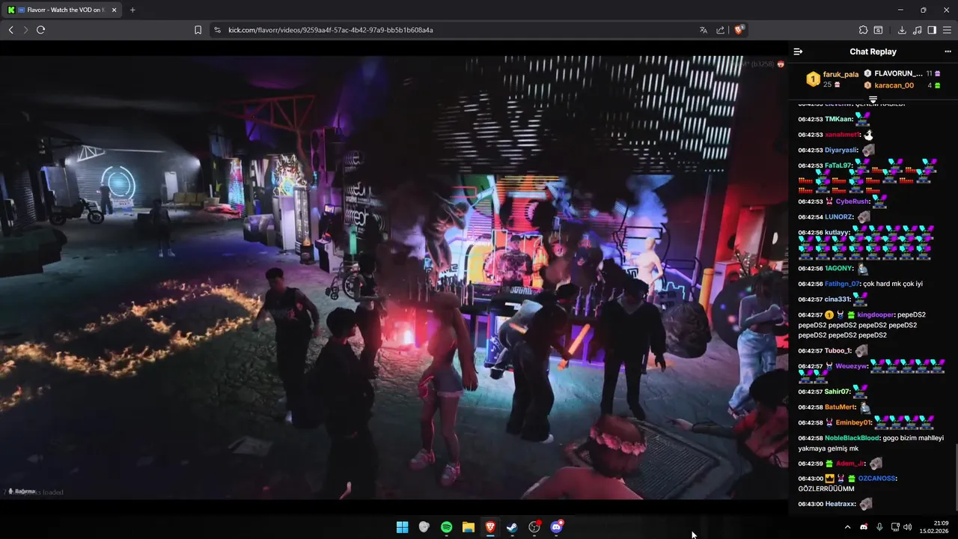Click username kutlayy in chat

838,233
